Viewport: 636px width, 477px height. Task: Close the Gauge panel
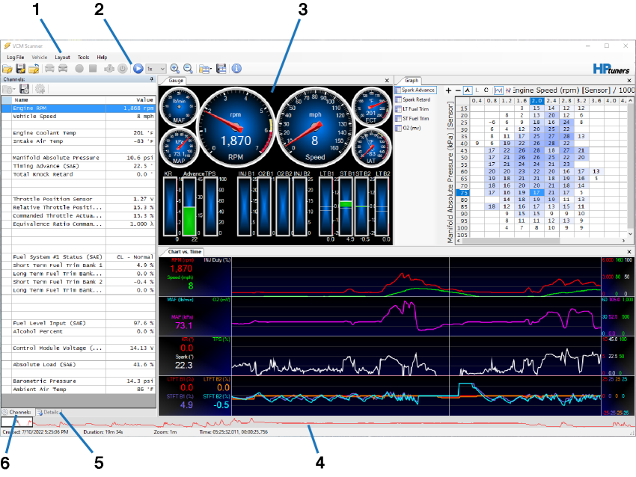387,81
